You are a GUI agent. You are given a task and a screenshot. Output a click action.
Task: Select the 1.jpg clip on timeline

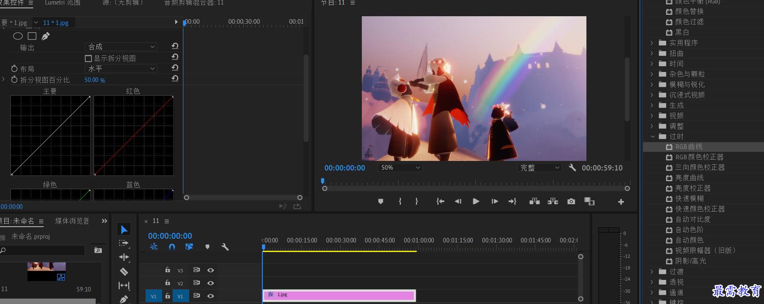339,295
